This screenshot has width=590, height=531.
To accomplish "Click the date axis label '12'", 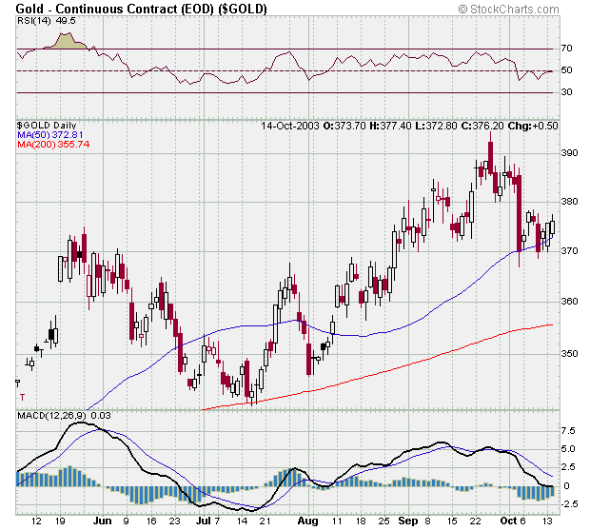I will [36, 521].
